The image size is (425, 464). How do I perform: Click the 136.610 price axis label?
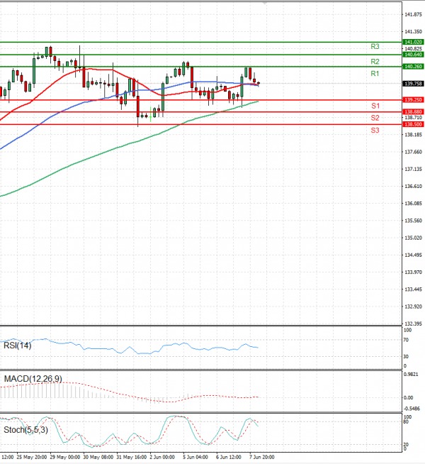point(413,186)
